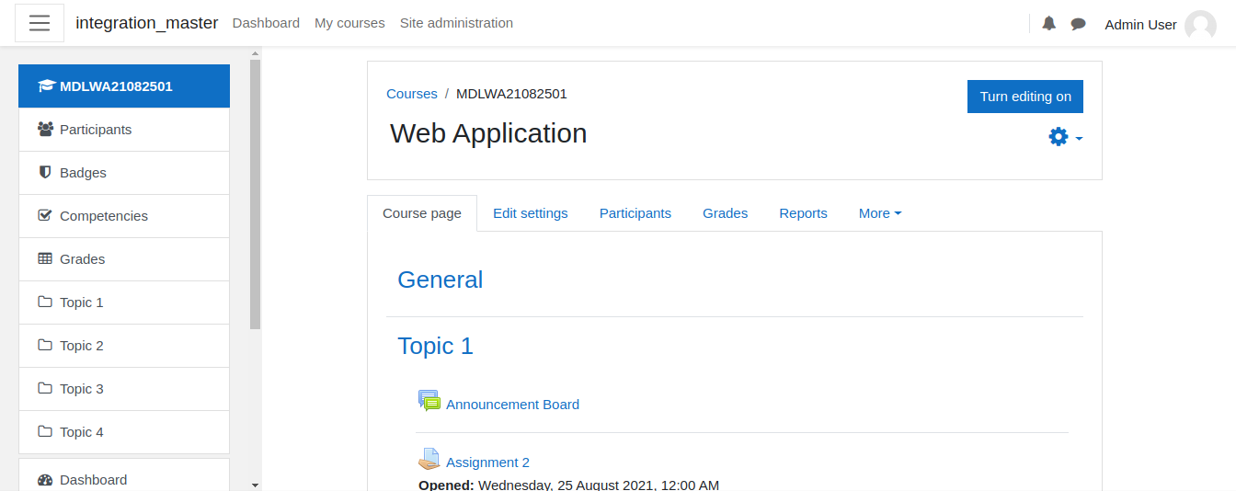Switch to the Edit settings tab
This screenshot has height=491, width=1236.
(x=531, y=213)
